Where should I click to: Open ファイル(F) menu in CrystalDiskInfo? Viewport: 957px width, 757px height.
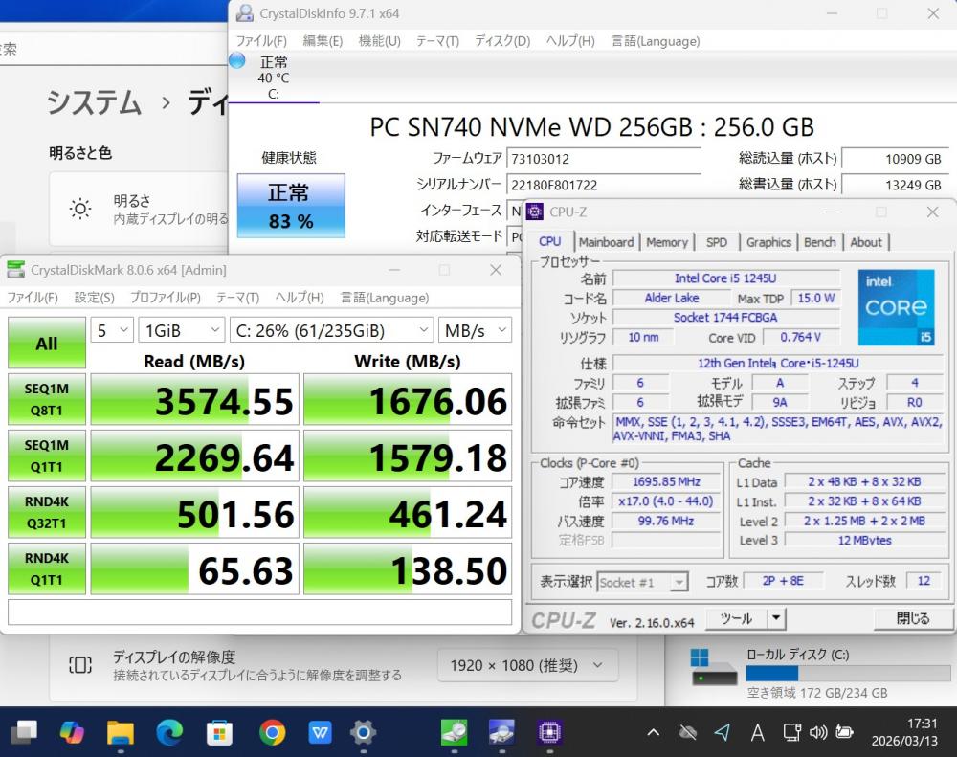tap(261, 41)
